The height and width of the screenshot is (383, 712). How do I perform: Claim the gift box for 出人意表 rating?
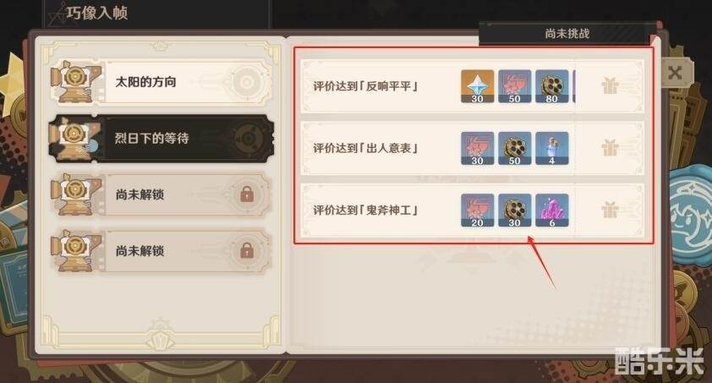coord(610,147)
